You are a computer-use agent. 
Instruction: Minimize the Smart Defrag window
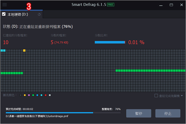coord(161,5)
